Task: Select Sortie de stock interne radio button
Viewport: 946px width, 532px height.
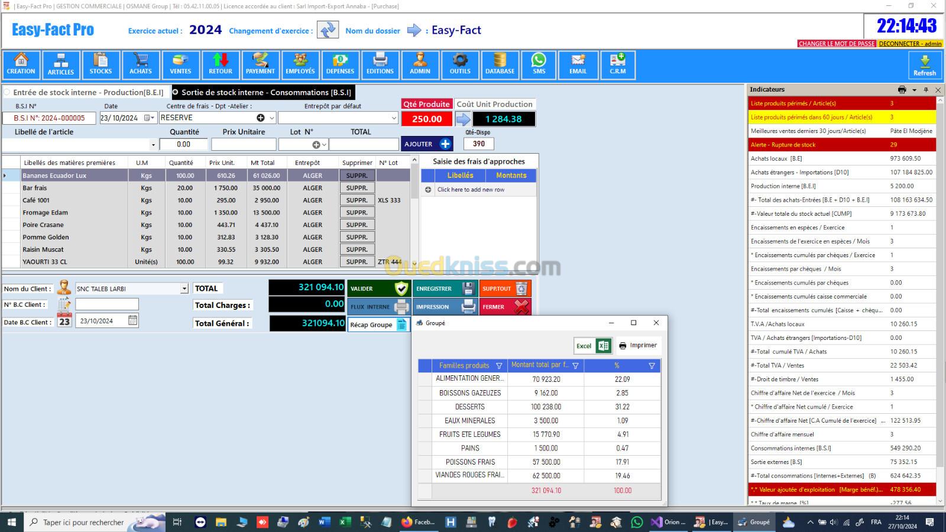Action: click(x=176, y=93)
